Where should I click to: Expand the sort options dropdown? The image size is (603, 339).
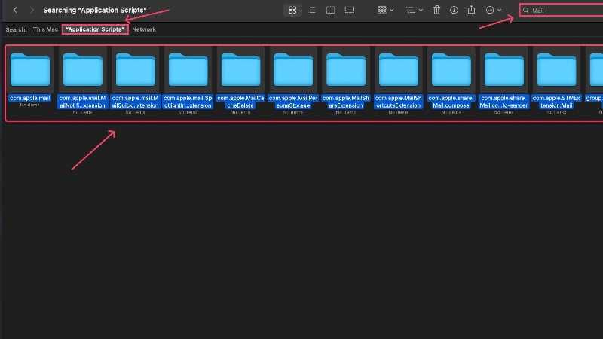click(x=414, y=10)
